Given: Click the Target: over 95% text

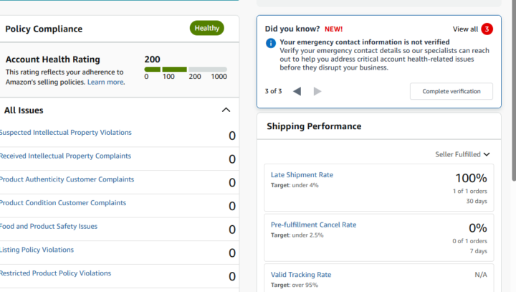Looking at the screenshot, I should (x=295, y=285).
